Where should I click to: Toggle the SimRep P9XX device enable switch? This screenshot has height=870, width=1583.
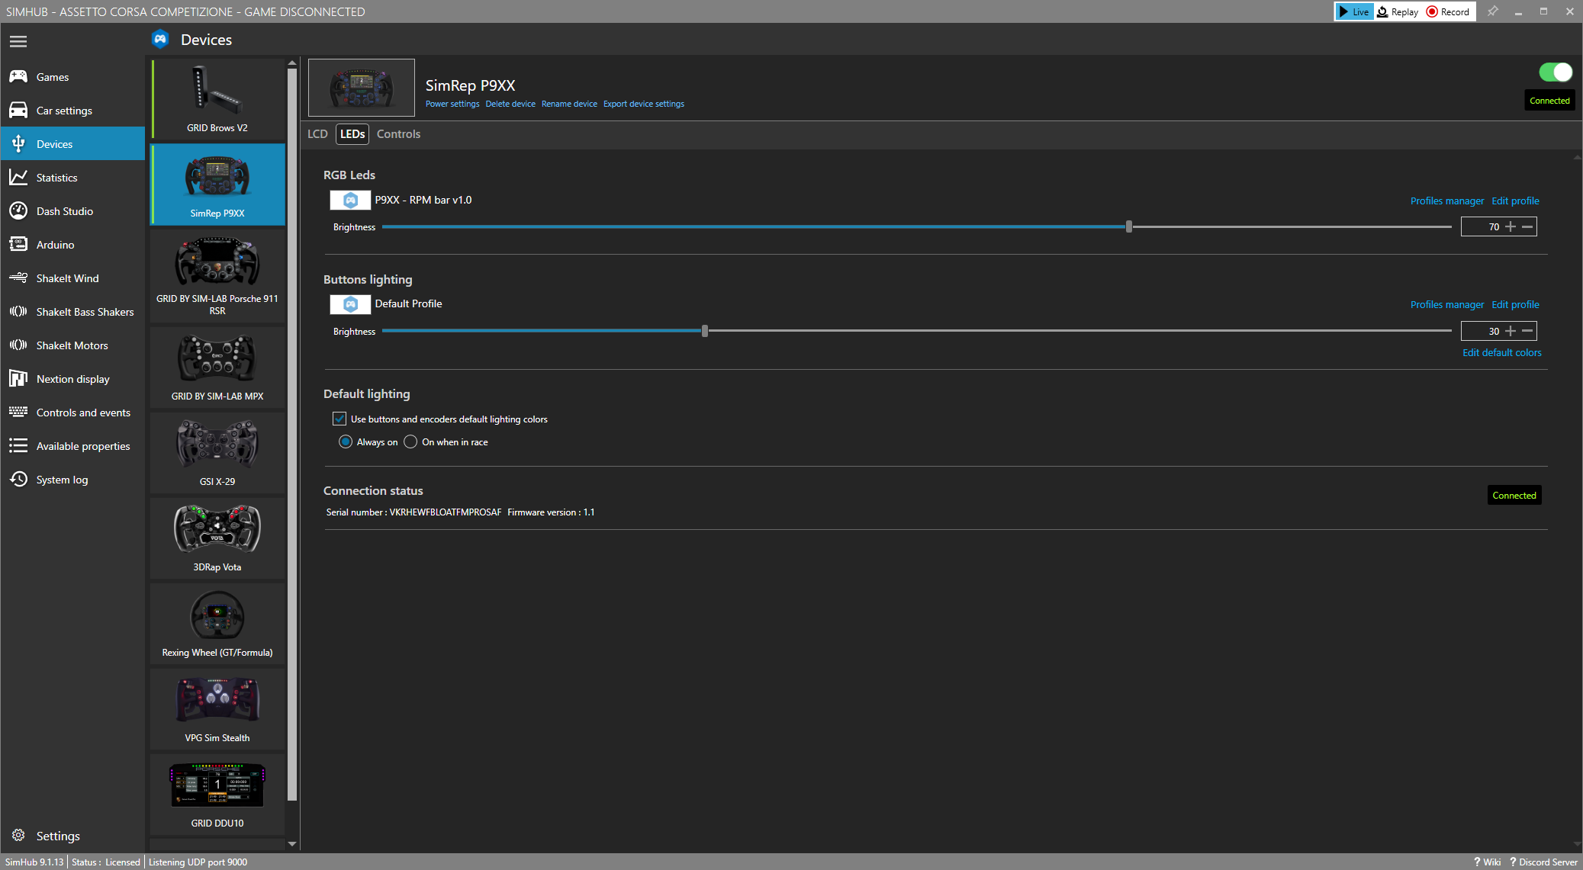[x=1556, y=72]
